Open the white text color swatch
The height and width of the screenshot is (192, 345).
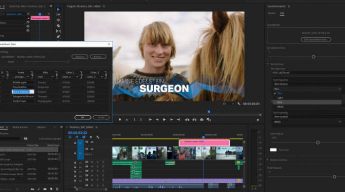pyautogui.click(x=273, y=150)
